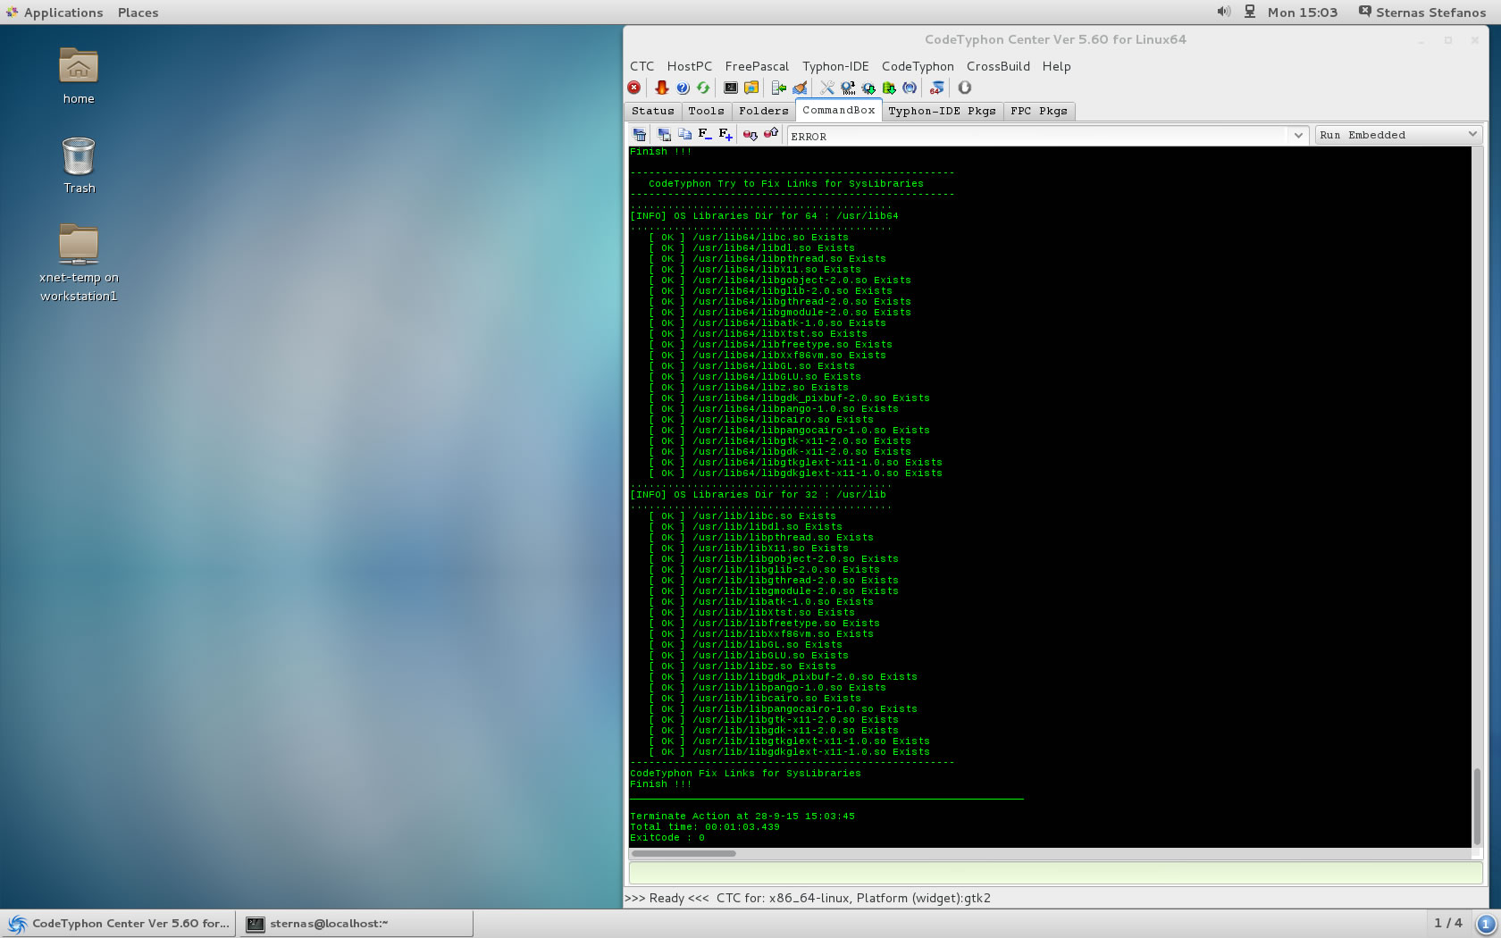Open the Applications menu in top panel
The image size is (1501, 938).
click(x=55, y=13)
